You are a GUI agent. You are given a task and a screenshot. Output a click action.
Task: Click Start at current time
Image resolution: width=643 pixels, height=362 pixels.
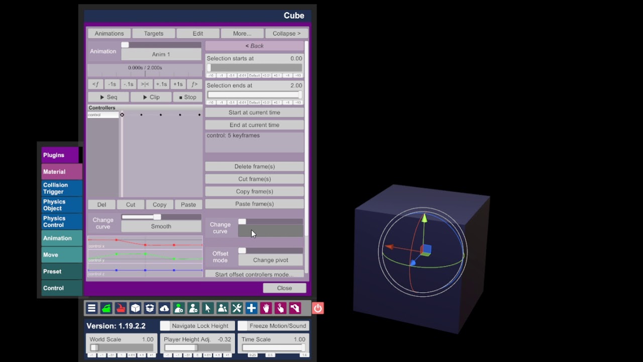[x=254, y=112]
